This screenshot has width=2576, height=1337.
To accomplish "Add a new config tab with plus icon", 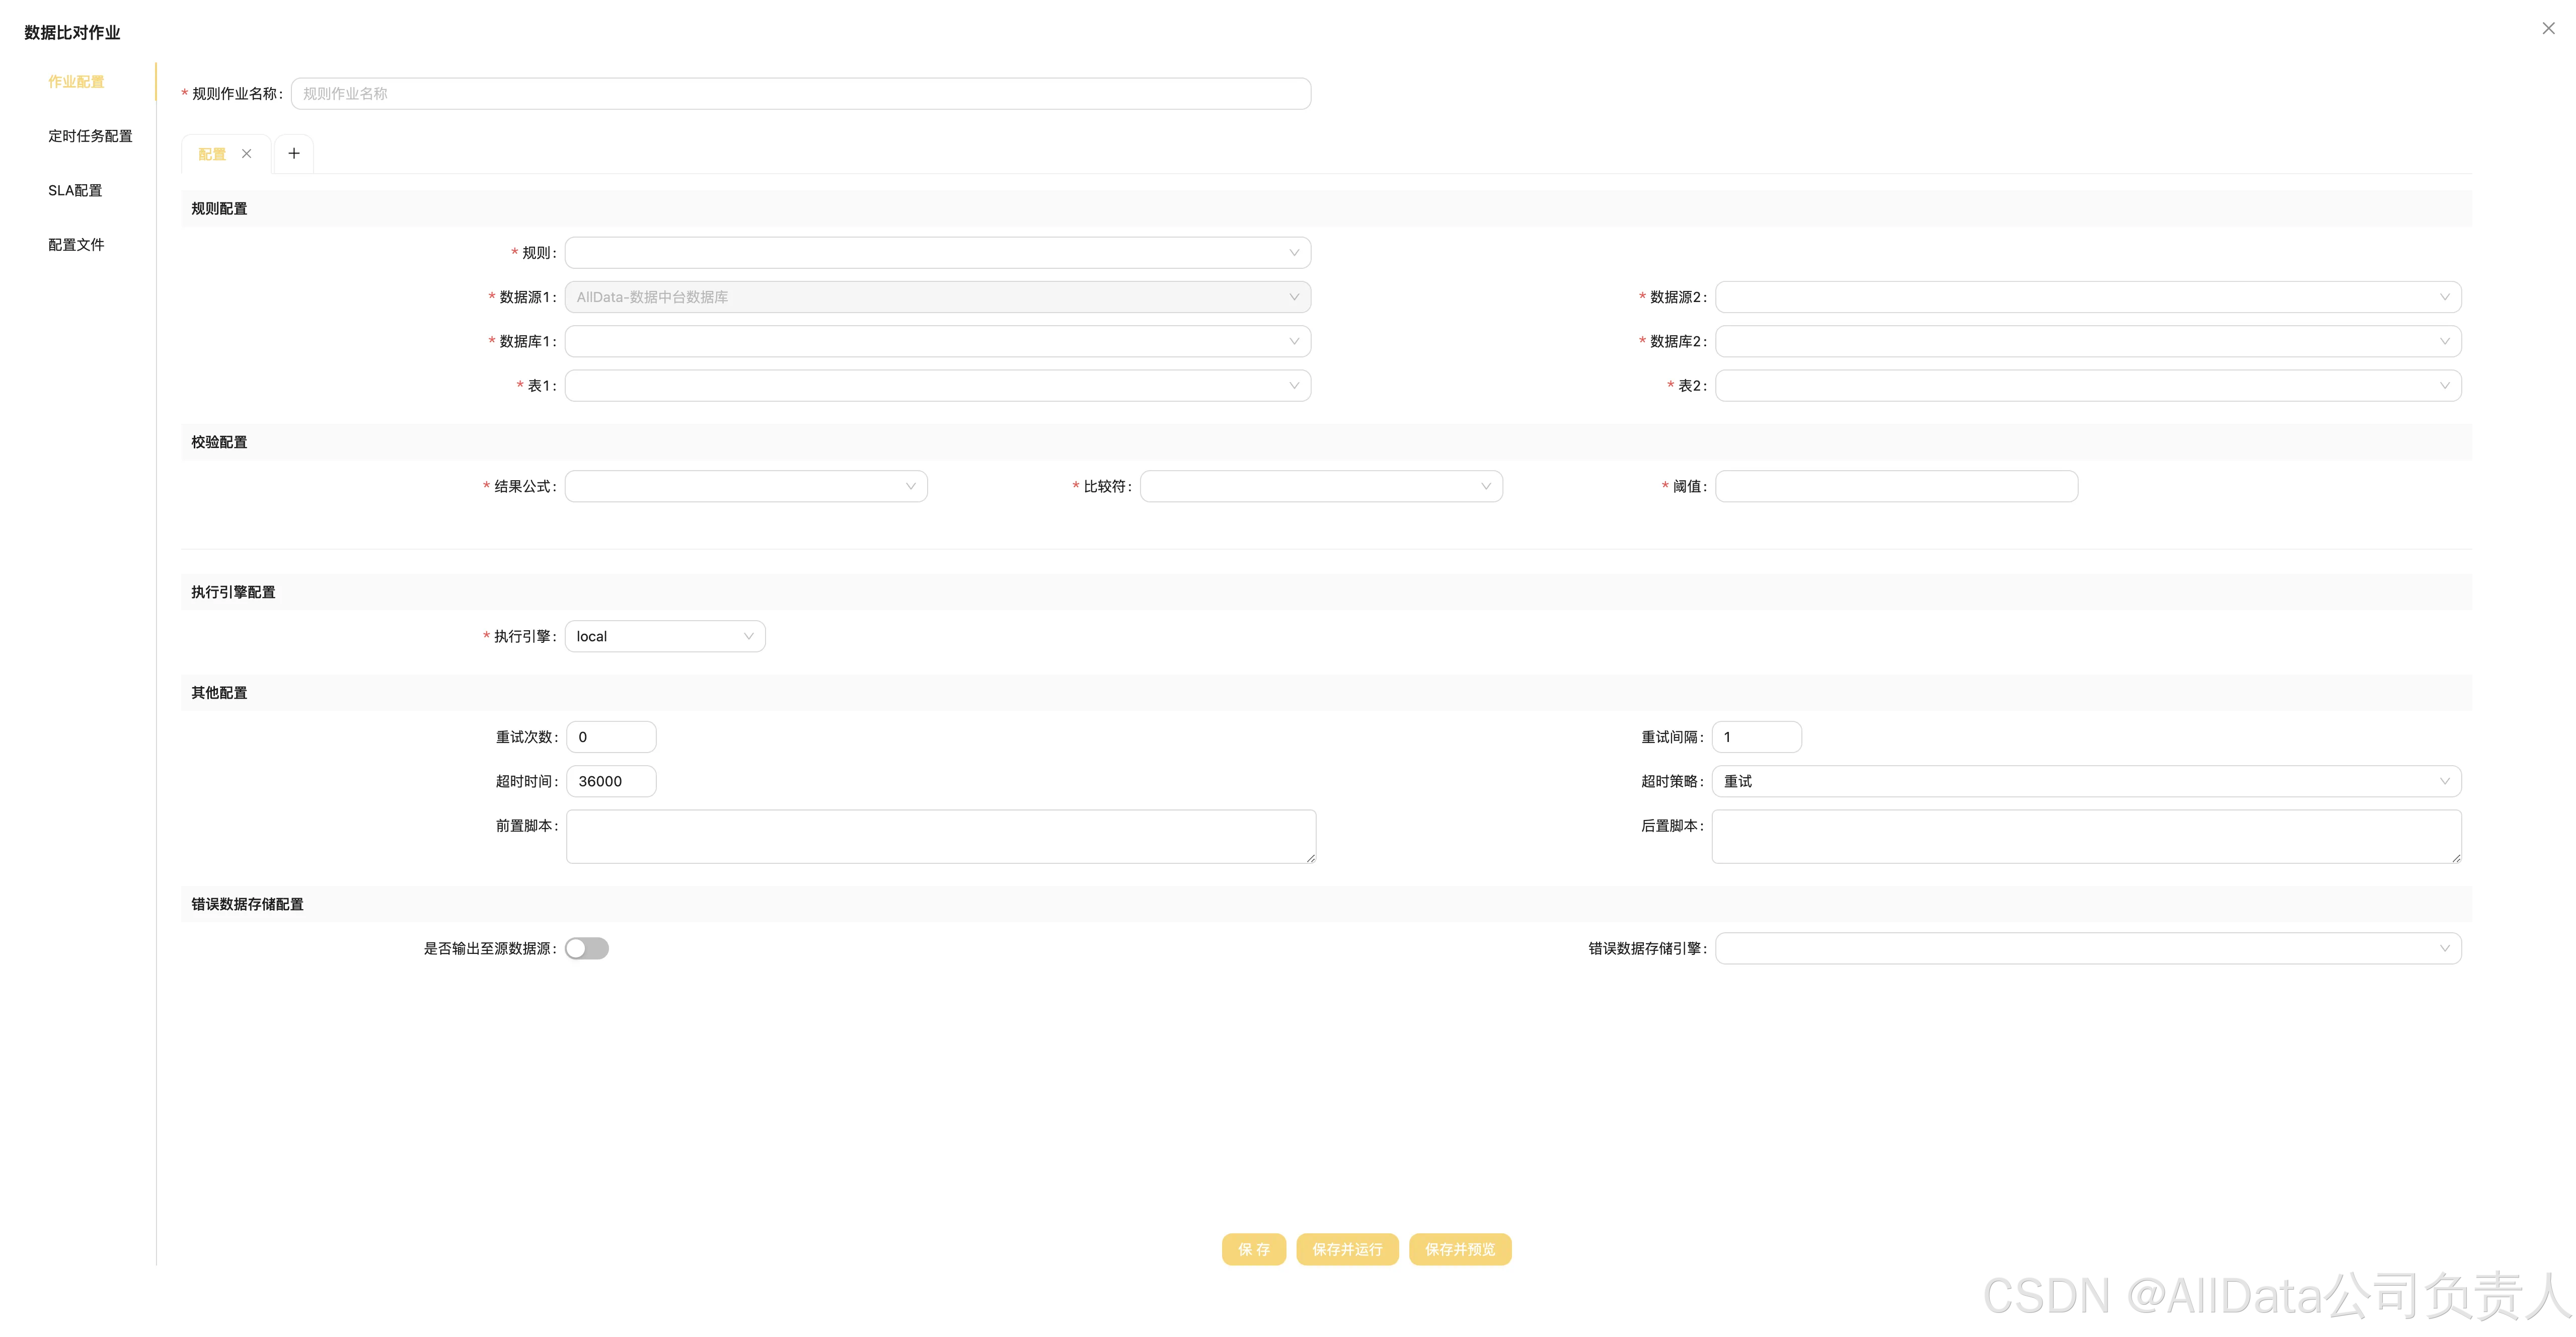I will (x=294, y=153).
